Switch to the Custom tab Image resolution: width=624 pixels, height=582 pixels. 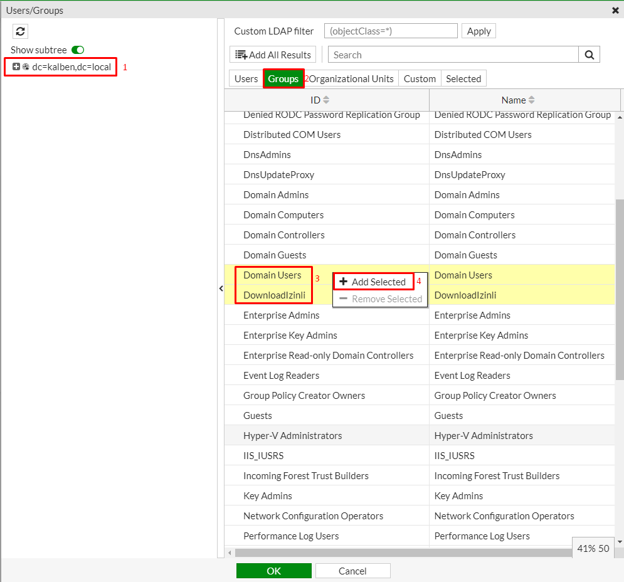(x=420, y=78)
